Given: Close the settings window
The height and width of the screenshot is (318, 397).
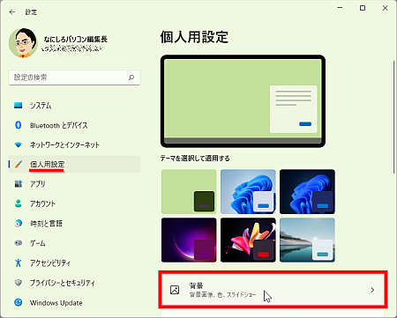Looking at the screenshot, I should (386, 8).
